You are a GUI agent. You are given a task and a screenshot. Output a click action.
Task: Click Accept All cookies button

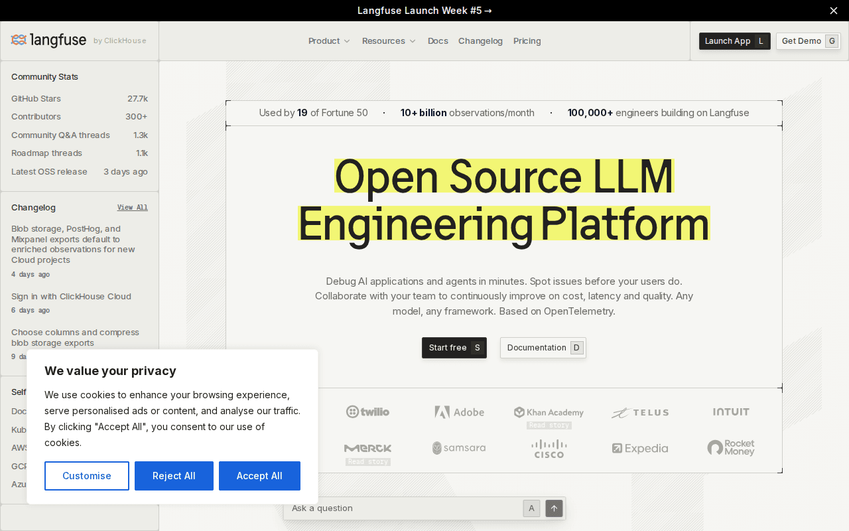pyautogui.click(x=259, y=476)
